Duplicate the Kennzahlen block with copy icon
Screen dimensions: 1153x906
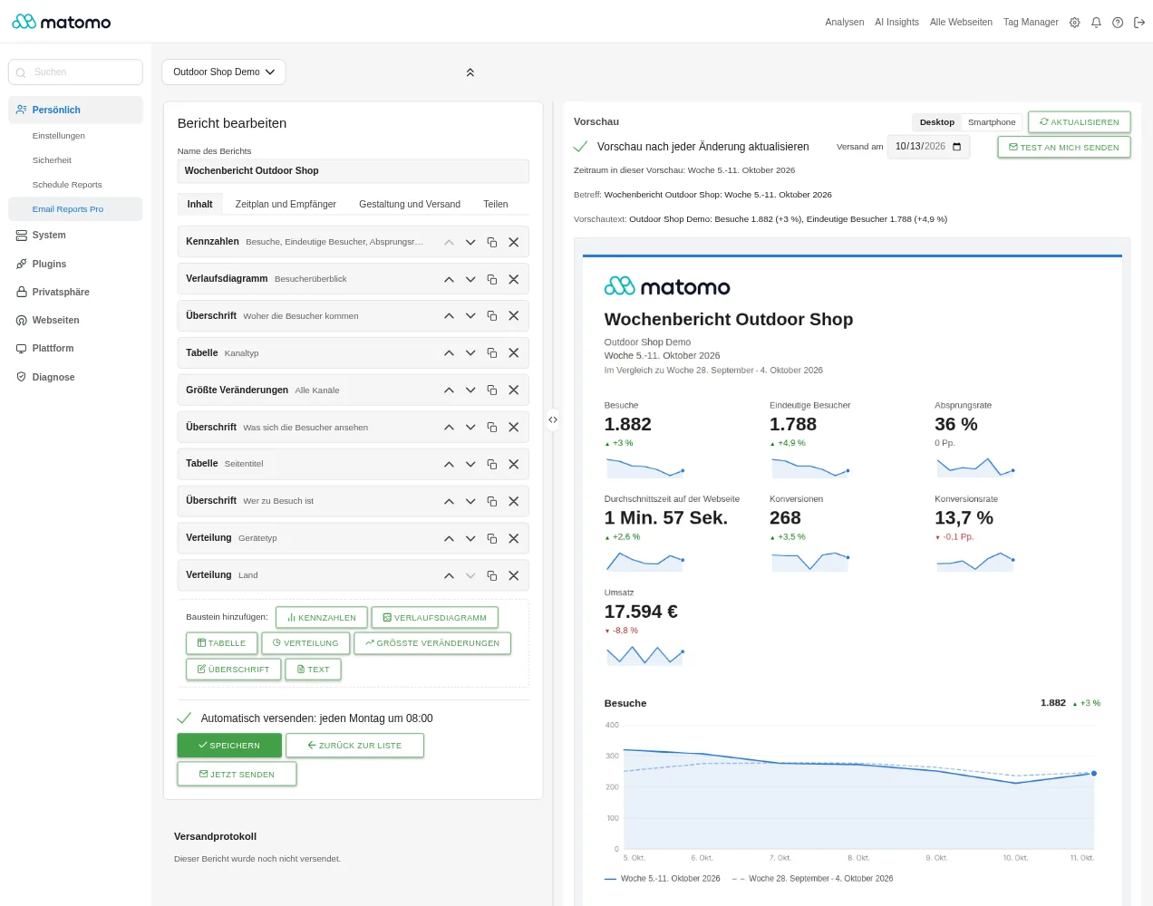492,242
